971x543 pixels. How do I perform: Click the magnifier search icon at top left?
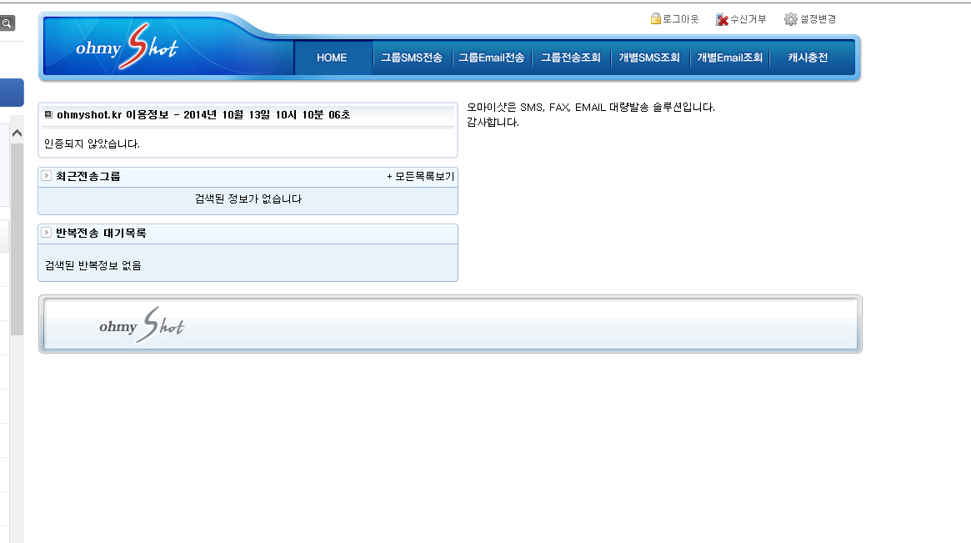click(x=8, y=23)
